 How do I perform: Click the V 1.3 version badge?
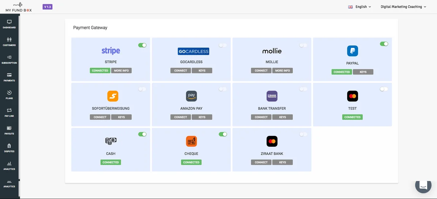47,7
